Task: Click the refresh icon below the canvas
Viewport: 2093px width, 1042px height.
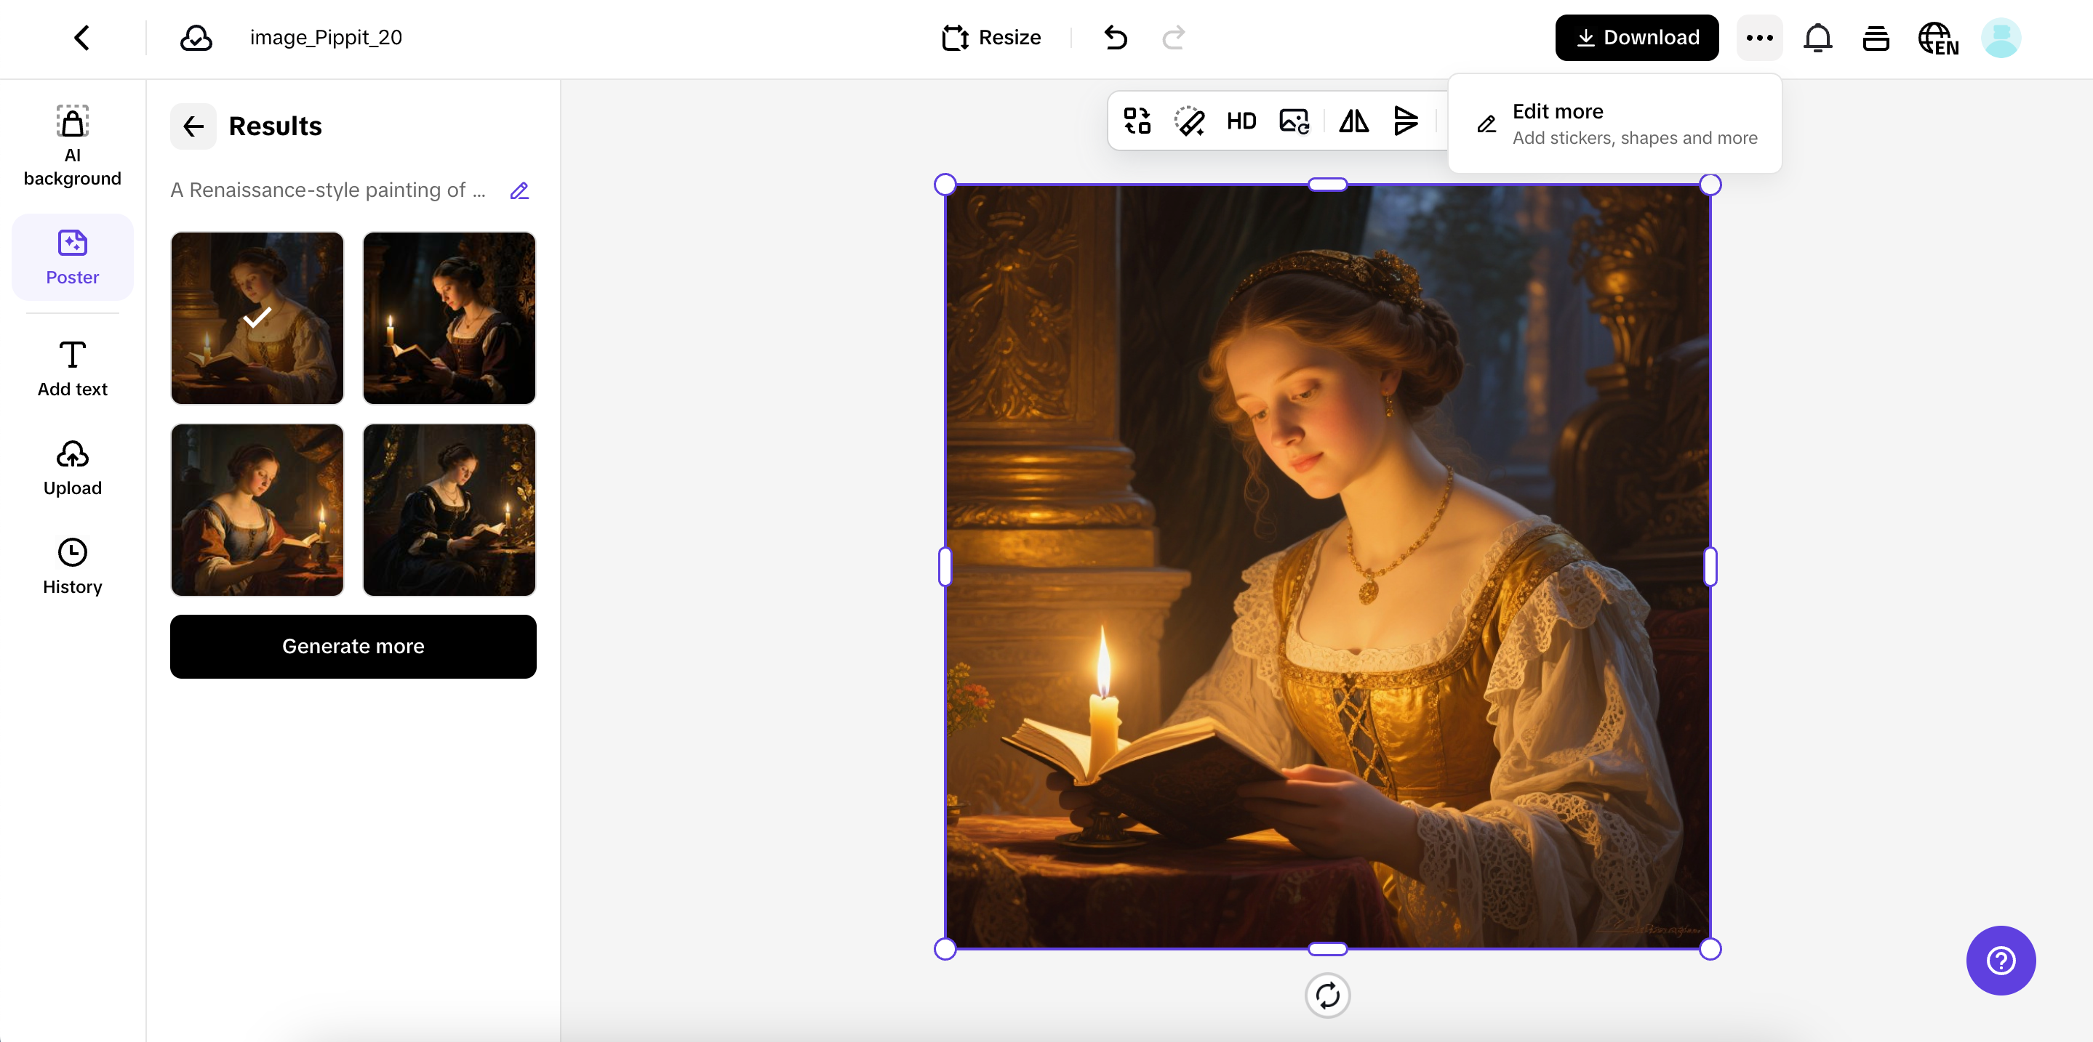Action: pos(1328,995)
